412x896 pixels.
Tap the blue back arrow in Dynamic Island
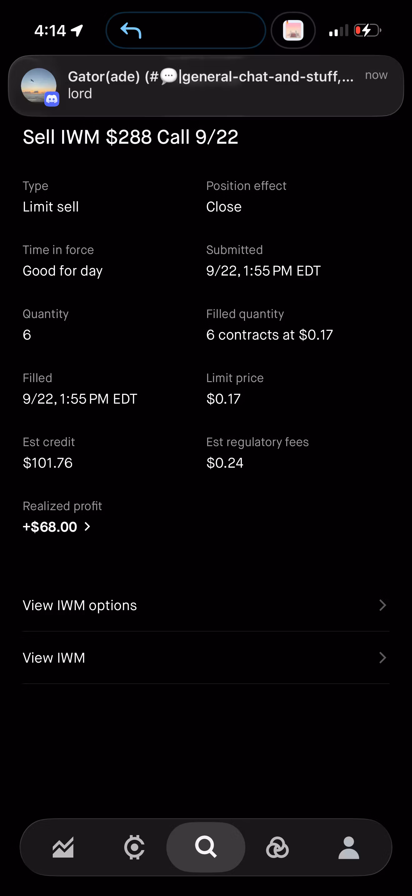[131, 30]
